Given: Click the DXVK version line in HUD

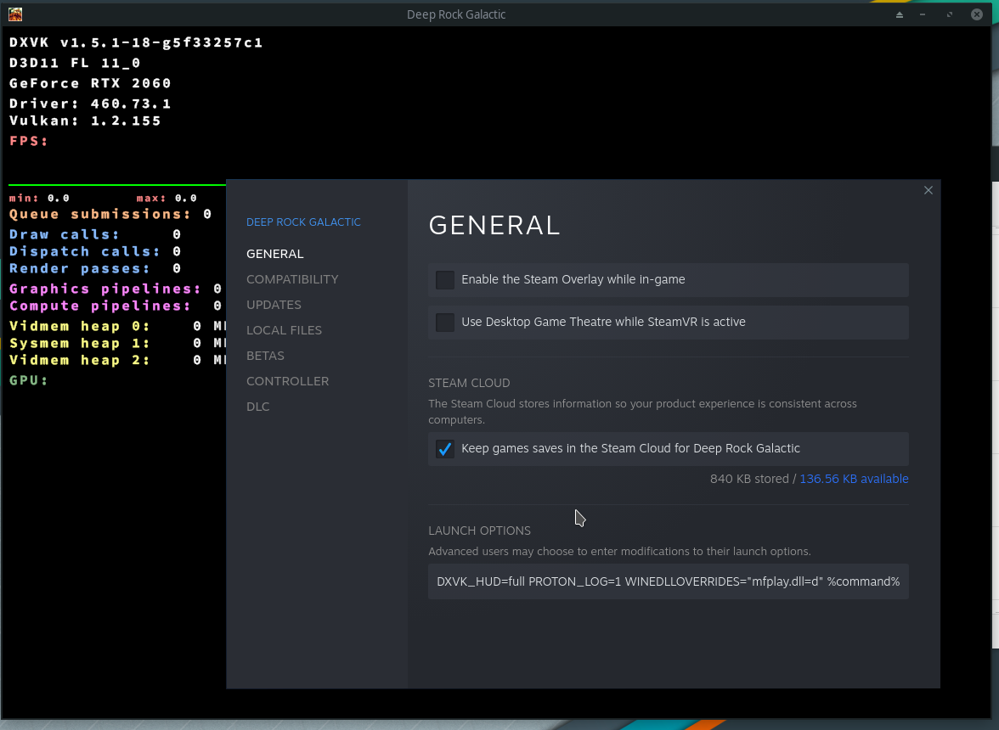Looking at the screenshot, I should (136, 42).
